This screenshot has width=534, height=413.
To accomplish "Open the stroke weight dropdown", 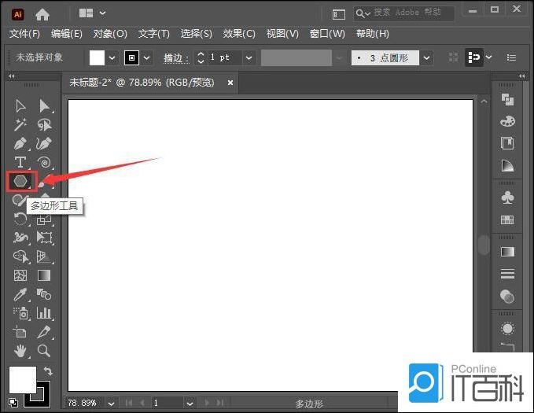I will point(249,58).
